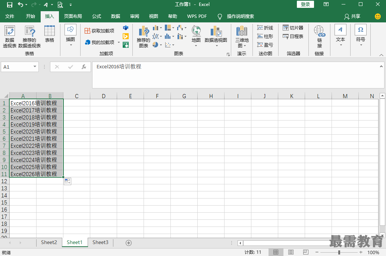Collapse the ribbon with the chevron
This screenshot has height=256, width=386.
point(381,55)
